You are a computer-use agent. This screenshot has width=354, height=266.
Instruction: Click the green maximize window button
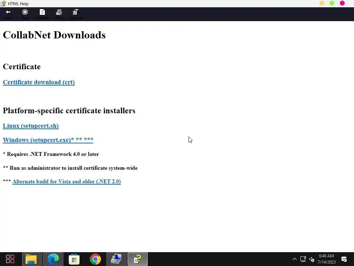pyautogui.click(x=332, y=3)
